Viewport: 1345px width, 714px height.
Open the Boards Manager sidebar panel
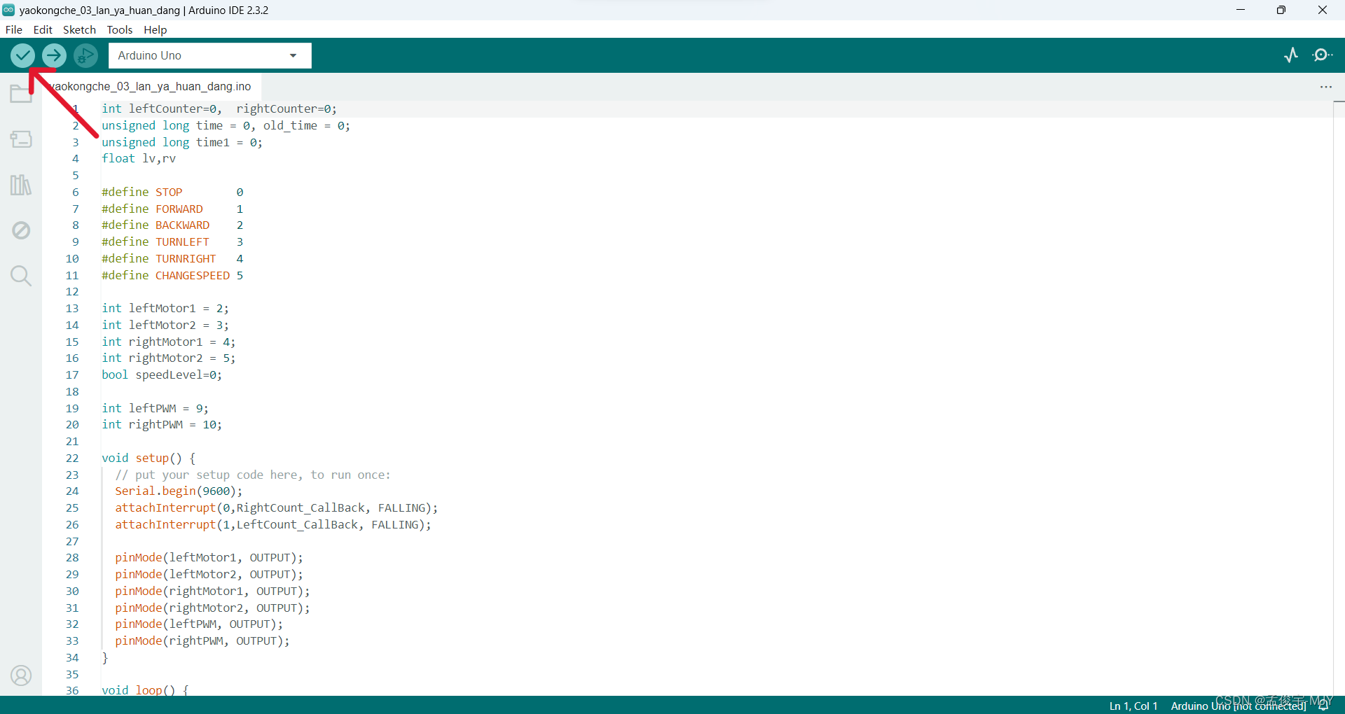click(x=21, y=139)
